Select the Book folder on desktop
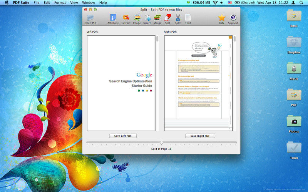This screenshot has width=308, height=192. pyautogui.click(x=294, y=18)
